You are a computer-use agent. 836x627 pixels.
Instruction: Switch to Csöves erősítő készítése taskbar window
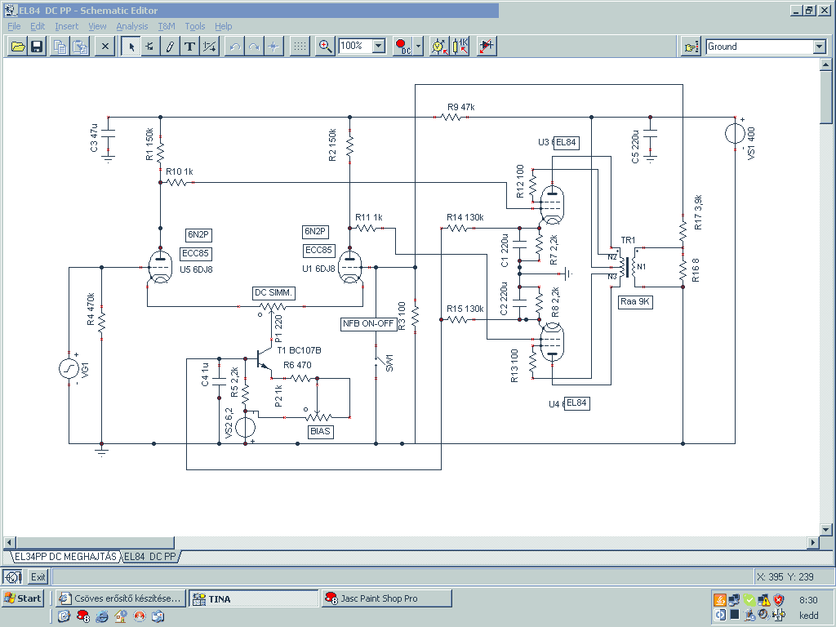(121, 598)
